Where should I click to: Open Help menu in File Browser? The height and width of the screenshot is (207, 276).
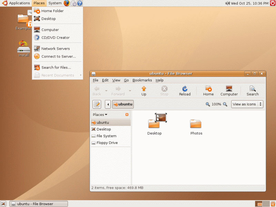[159, 80]
